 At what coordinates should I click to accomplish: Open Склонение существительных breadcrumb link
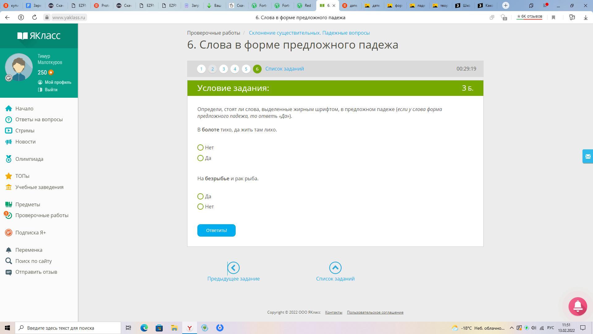pos(309,33)
